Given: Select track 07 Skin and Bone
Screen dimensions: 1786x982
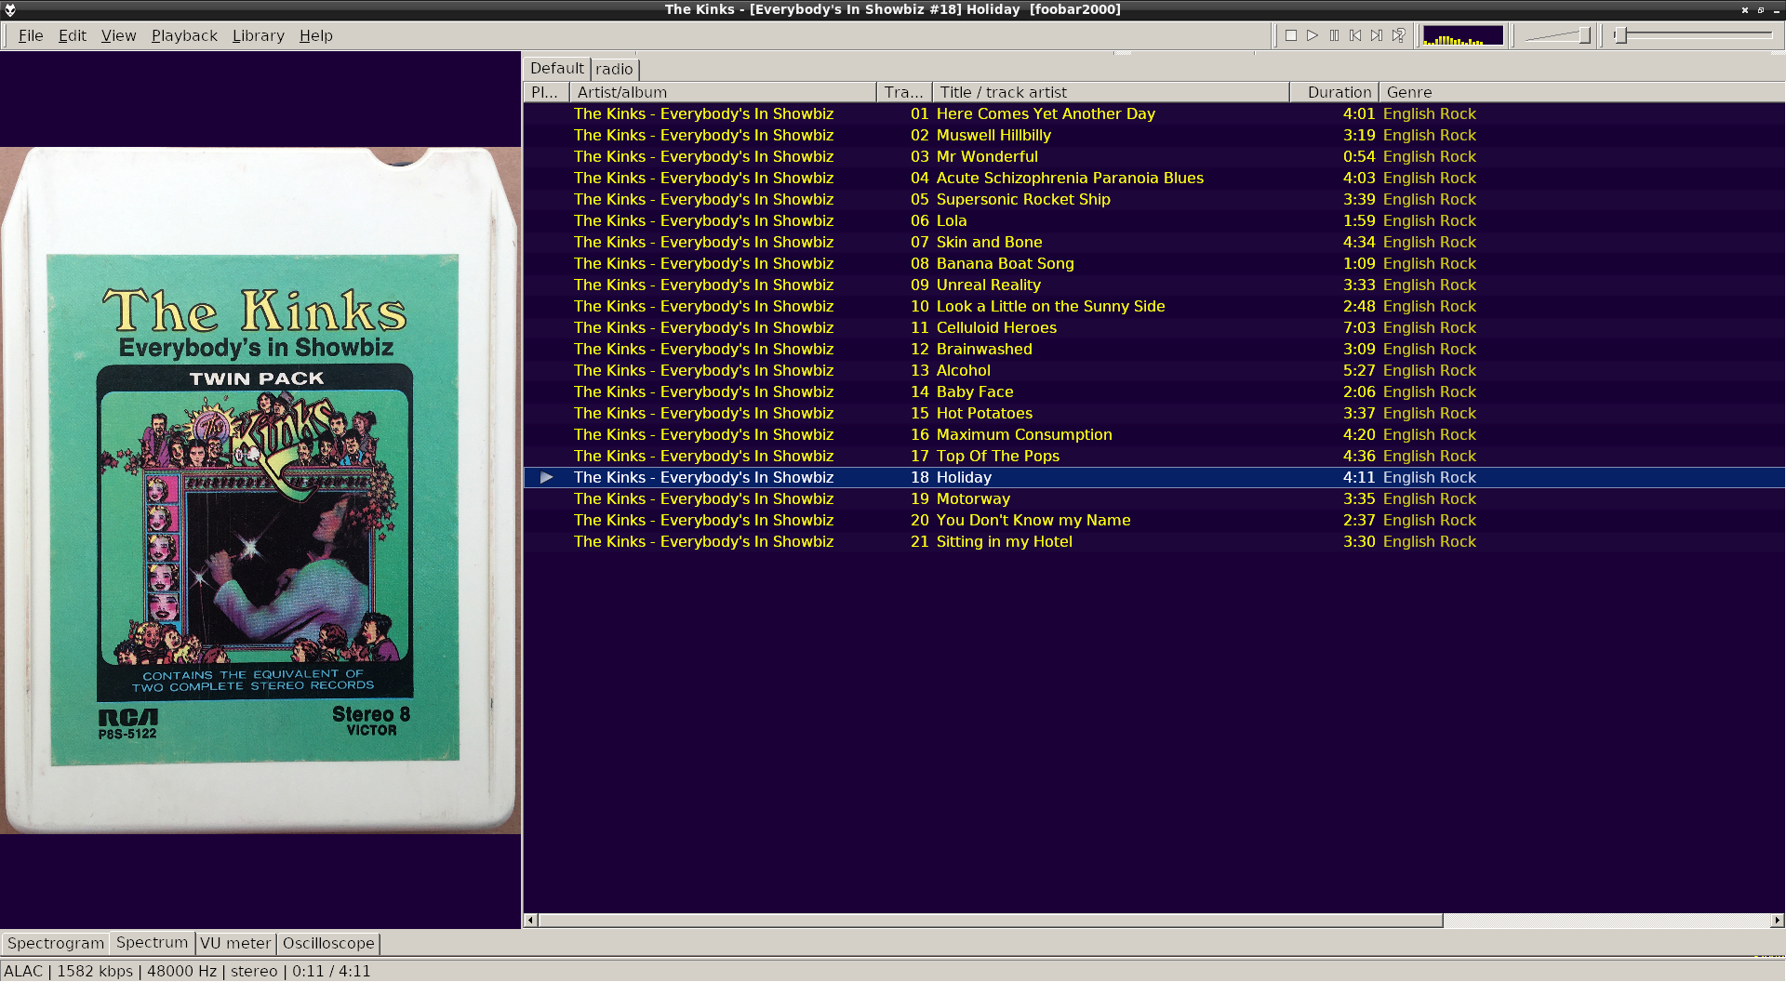Looking at the screenshot, I should (1153, 242).
